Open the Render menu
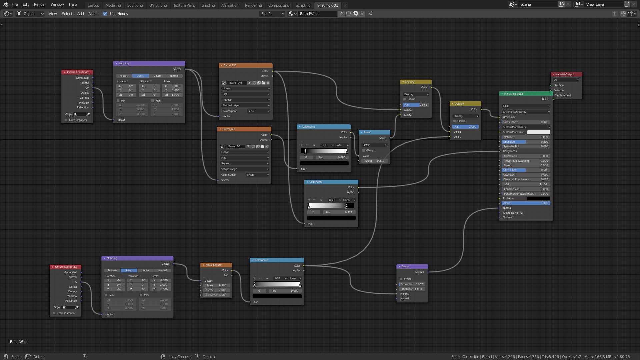Viewport: 640px width, 360px height. tap(40, 4)
